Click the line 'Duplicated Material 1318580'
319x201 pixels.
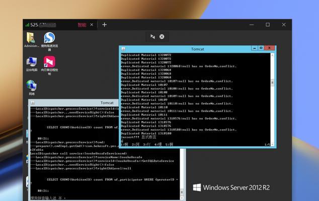[146, 133]
